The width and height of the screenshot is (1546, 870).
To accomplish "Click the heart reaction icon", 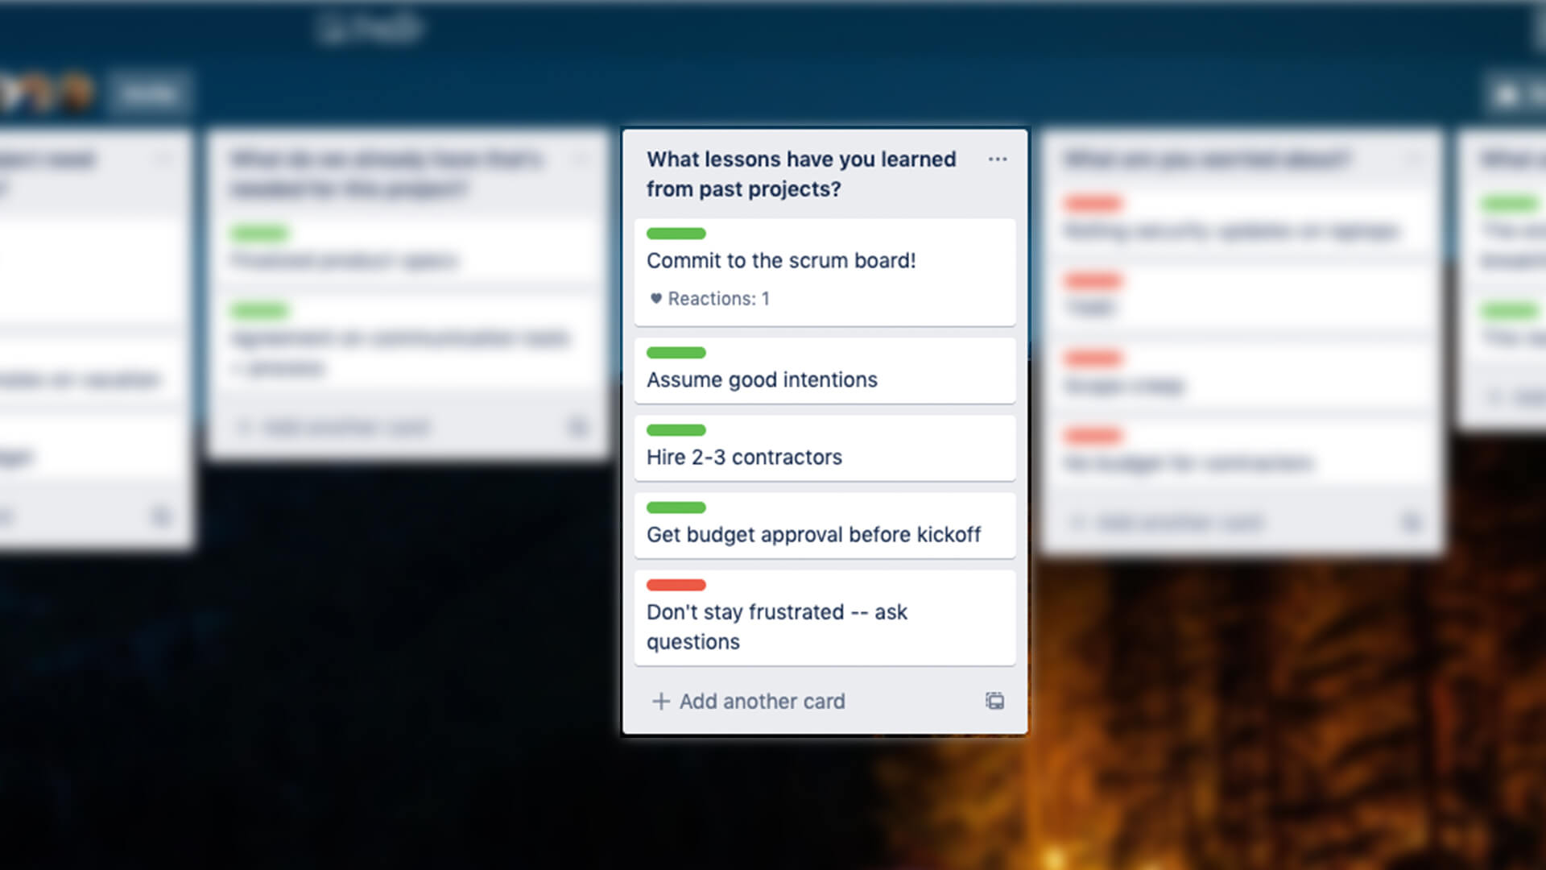I will (x=653, y=299).
